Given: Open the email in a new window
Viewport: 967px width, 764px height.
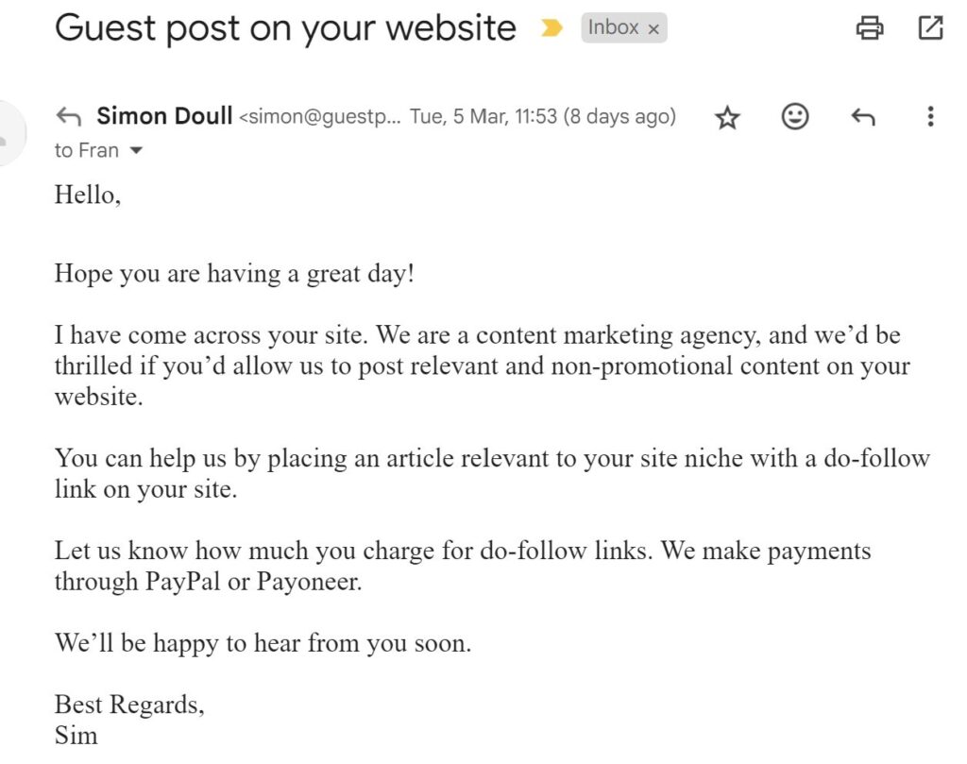Looking at the screenshot, I should [930, 27].
